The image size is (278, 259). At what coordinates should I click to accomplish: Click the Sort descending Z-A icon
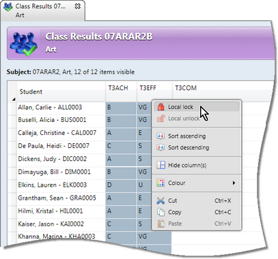(x=161, y=147)
